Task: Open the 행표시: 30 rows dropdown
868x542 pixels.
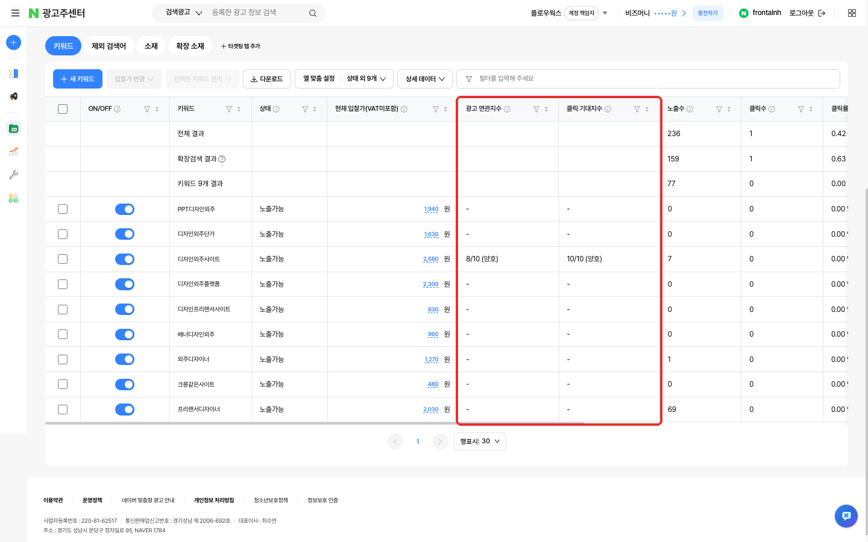Action: pyautogui.click(x=480, y=441)
